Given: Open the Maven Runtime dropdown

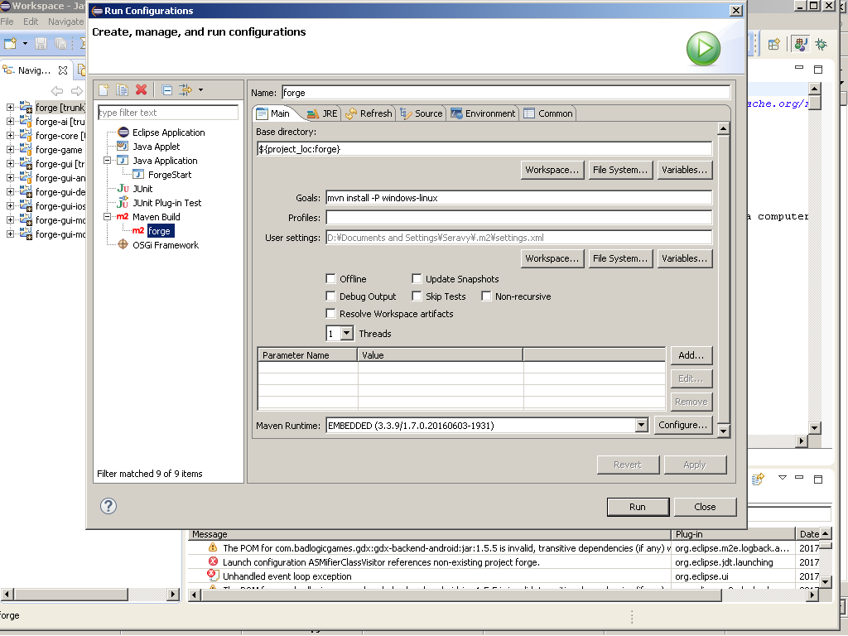Looking at the screenshot, I should point(641,426).
